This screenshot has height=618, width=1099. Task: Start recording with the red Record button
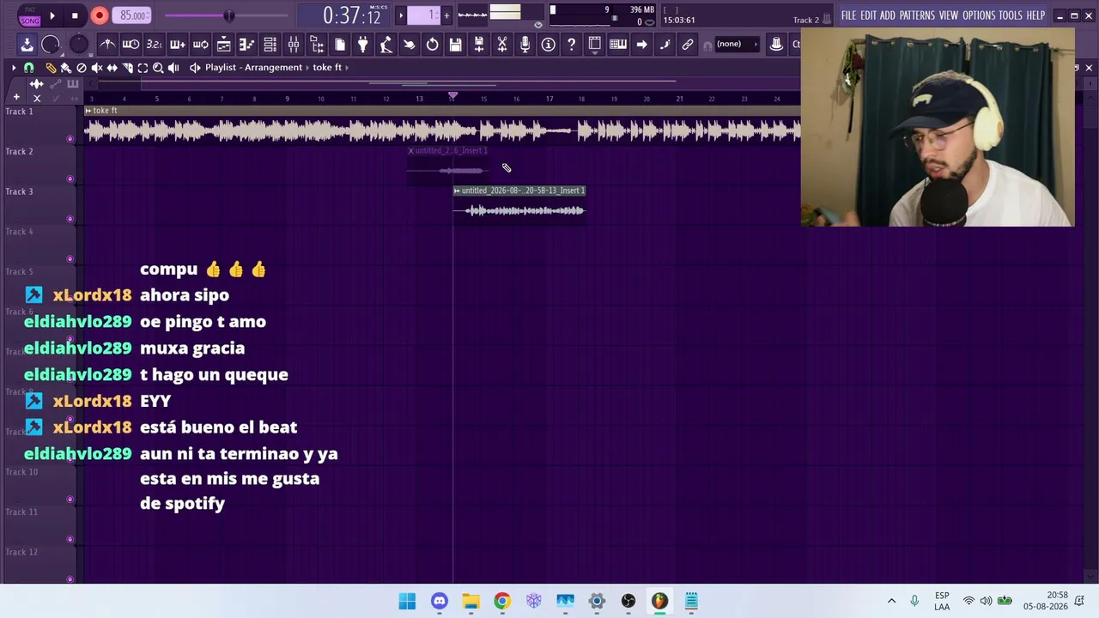coord(100,15)
